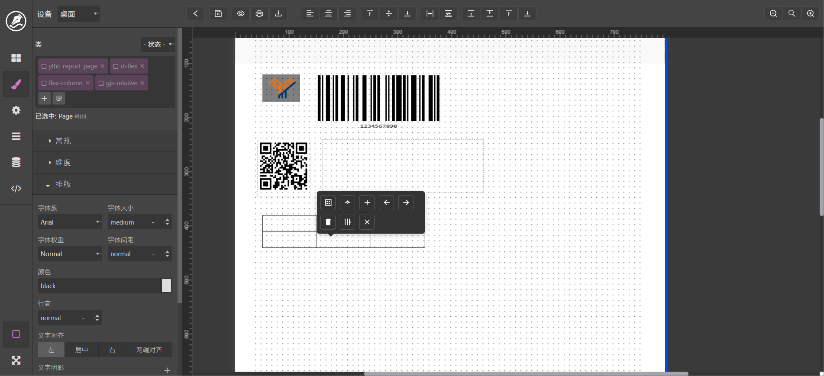The width and height of the screenshot is (824, 376).
Task: Toggle the d-flex class checkbox
Action: click(116, 66)
